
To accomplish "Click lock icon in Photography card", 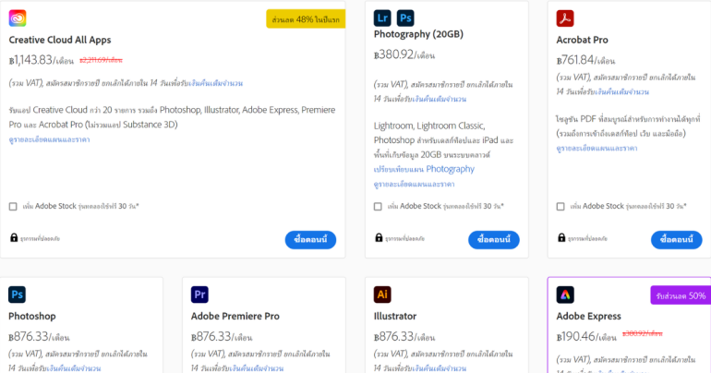I will pyautogui.click(x=380, y=237).
